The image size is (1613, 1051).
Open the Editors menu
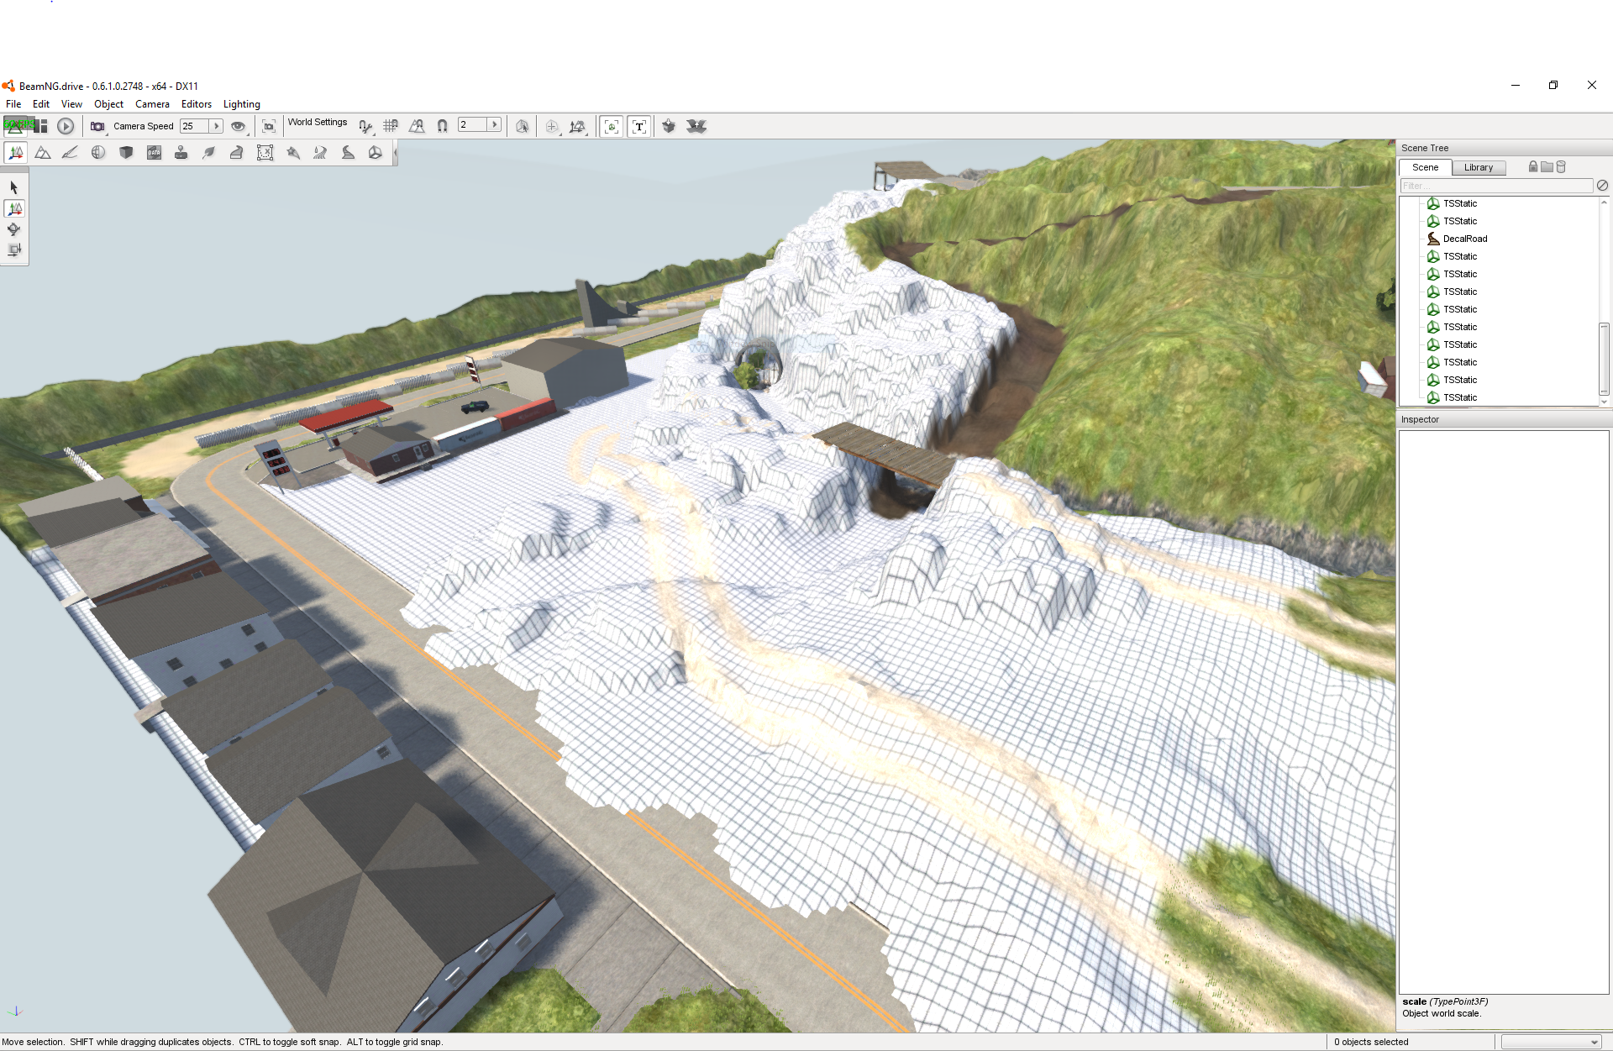(197, 104)
